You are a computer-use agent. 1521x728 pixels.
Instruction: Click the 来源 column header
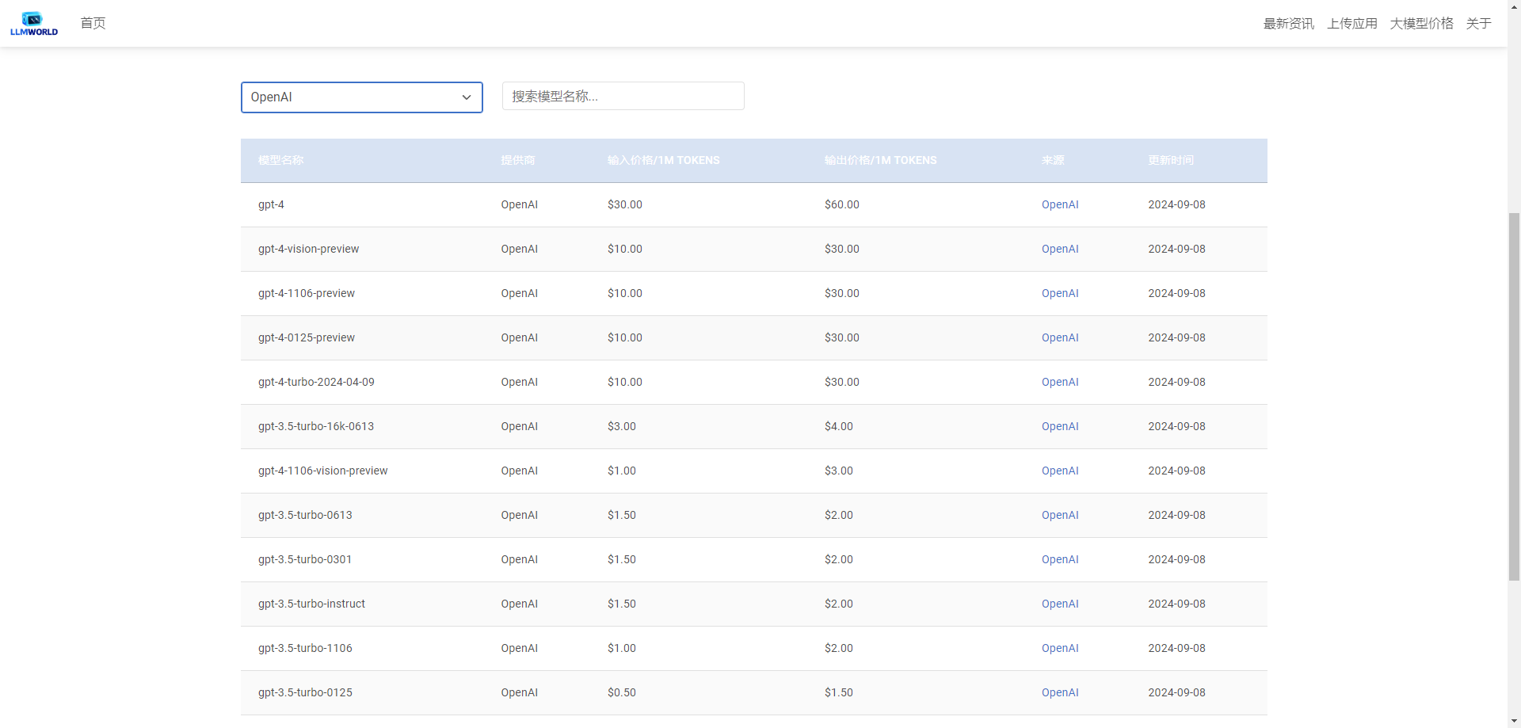1053,160
